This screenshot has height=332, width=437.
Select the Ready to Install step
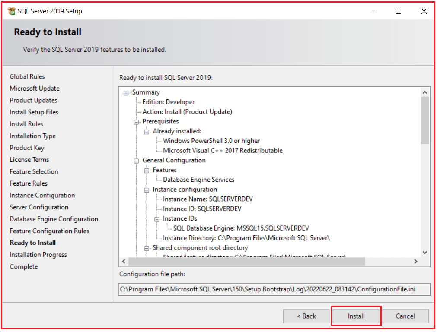pos(33,243)
